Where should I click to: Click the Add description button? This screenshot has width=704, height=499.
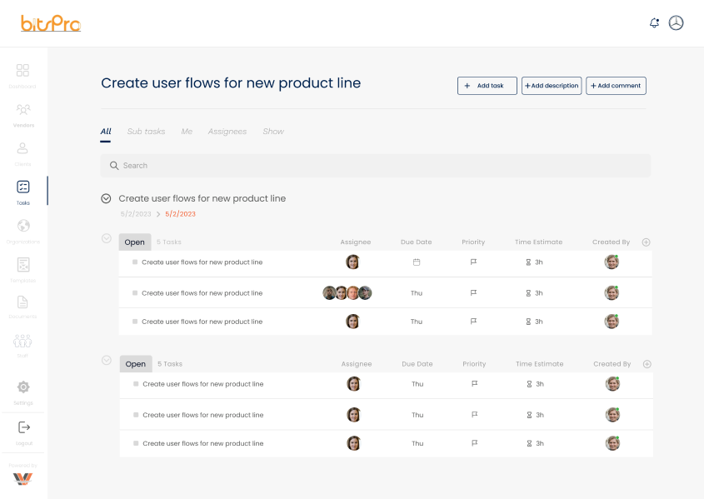pos(552,86)
